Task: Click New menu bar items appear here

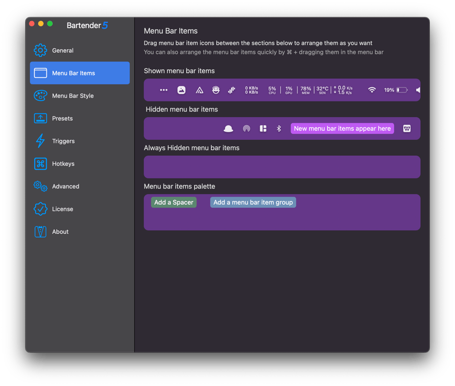Action: 342,128
